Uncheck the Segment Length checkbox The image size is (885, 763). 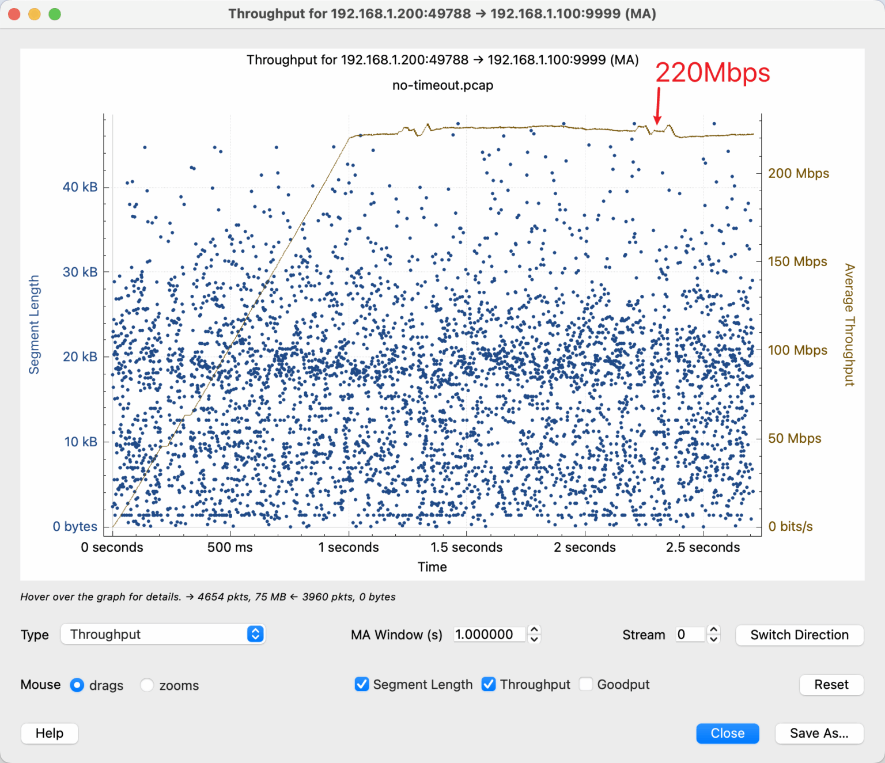click(362, 684)
